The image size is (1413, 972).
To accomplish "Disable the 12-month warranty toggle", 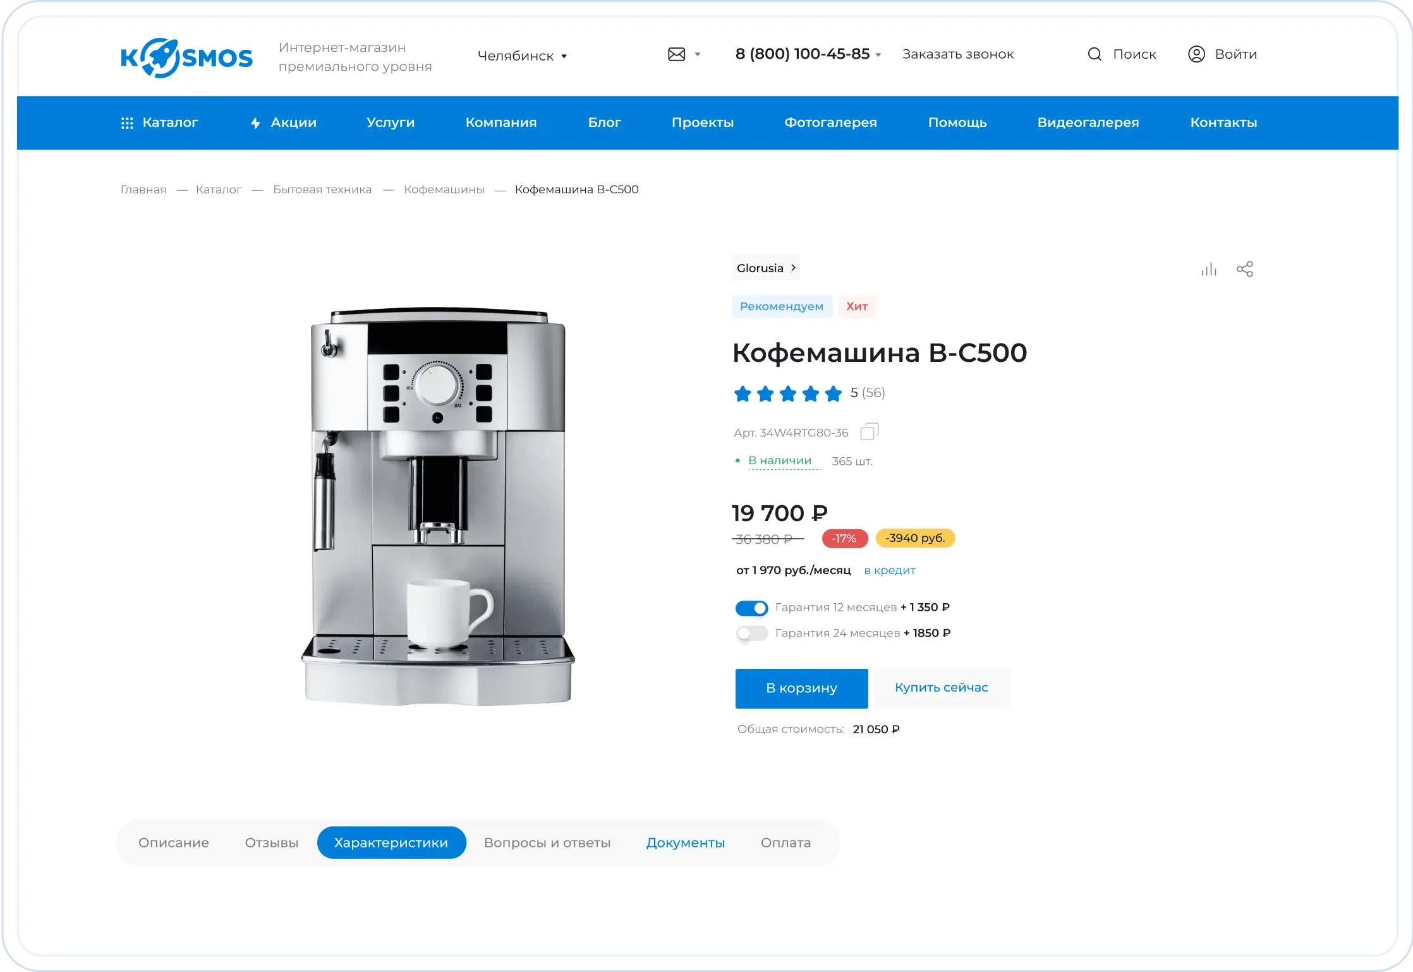I will coord(751,608).
